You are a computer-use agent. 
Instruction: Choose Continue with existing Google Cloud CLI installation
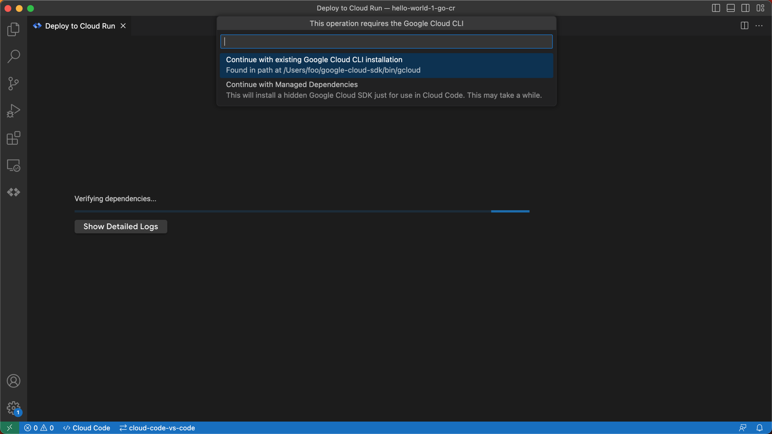[386, 65]
